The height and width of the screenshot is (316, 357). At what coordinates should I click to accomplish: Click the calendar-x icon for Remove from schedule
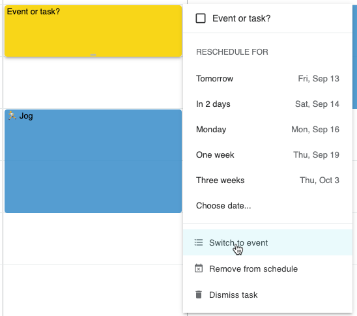coord(199,268)
